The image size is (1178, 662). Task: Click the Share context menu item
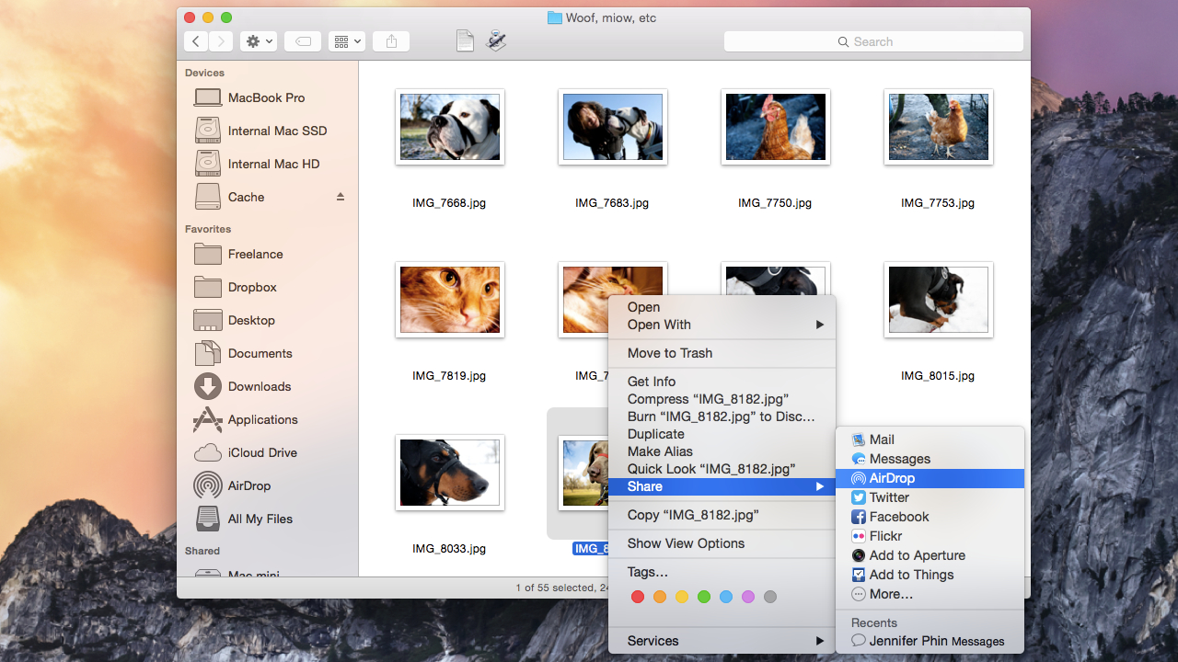click(722, 486)
